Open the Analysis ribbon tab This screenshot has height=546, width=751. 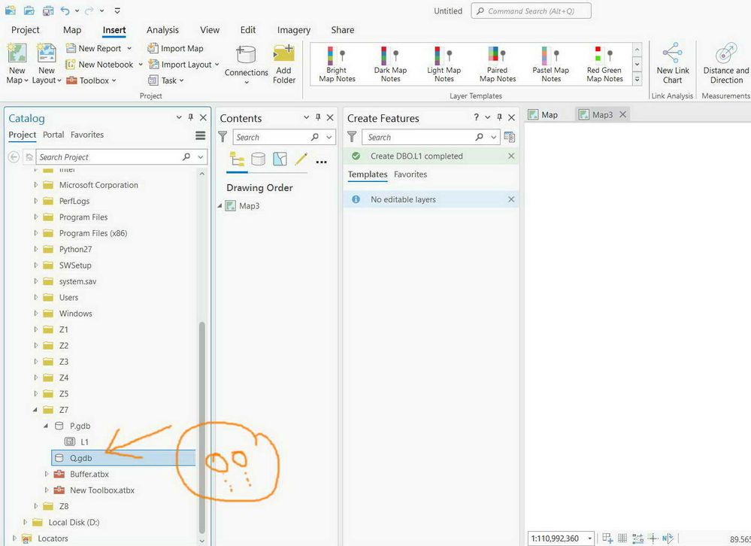point(162,29)
